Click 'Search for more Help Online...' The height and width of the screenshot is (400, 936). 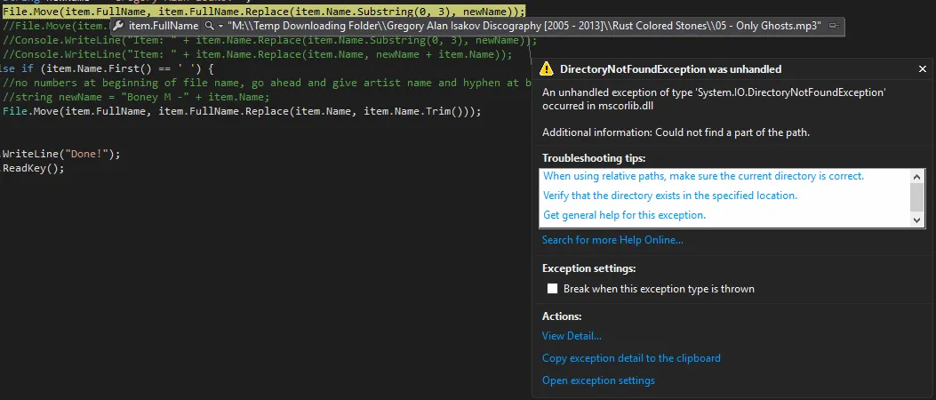point(612,240)
